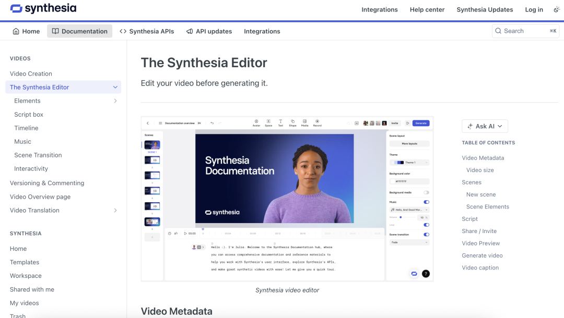Open the Home tab with house icon

tap(26, 31)
